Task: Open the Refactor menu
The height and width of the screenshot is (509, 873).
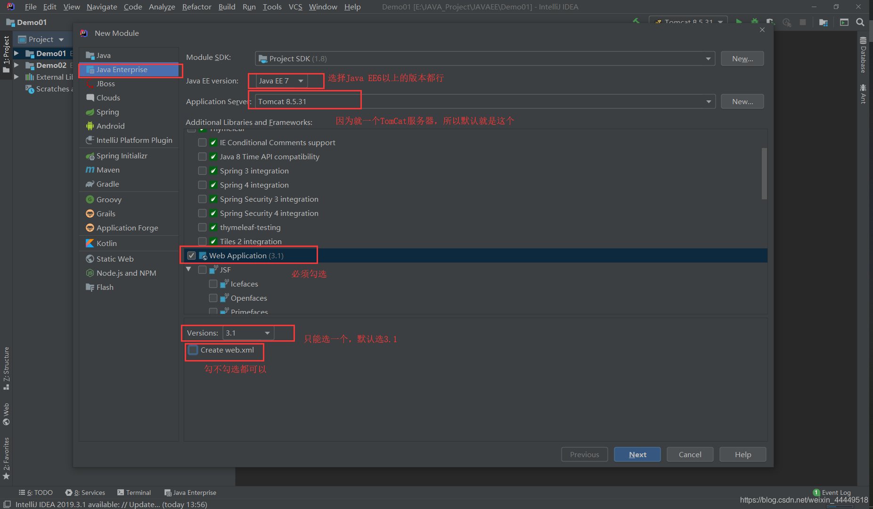Action: pyautogui.click(x=197, y=7)
